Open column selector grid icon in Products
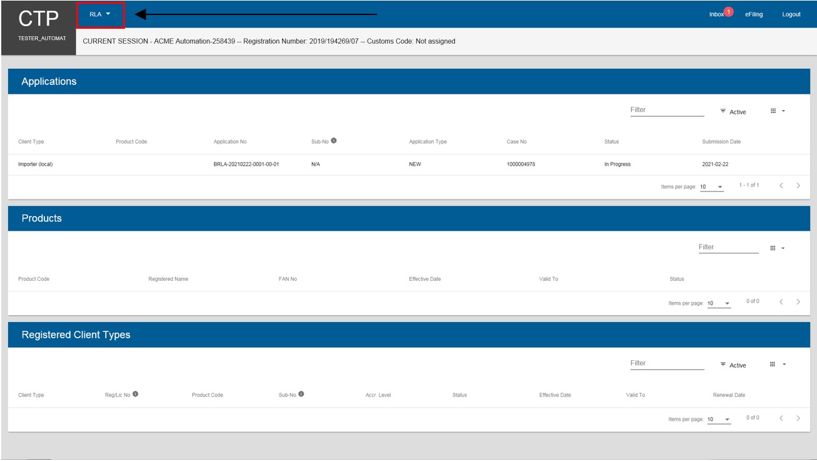817x461 pixels. (777, 248)
